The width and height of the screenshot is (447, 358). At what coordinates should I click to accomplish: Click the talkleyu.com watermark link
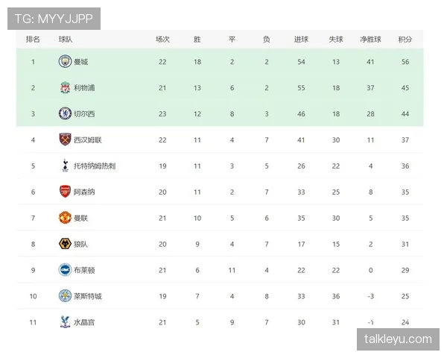point(398,339)
